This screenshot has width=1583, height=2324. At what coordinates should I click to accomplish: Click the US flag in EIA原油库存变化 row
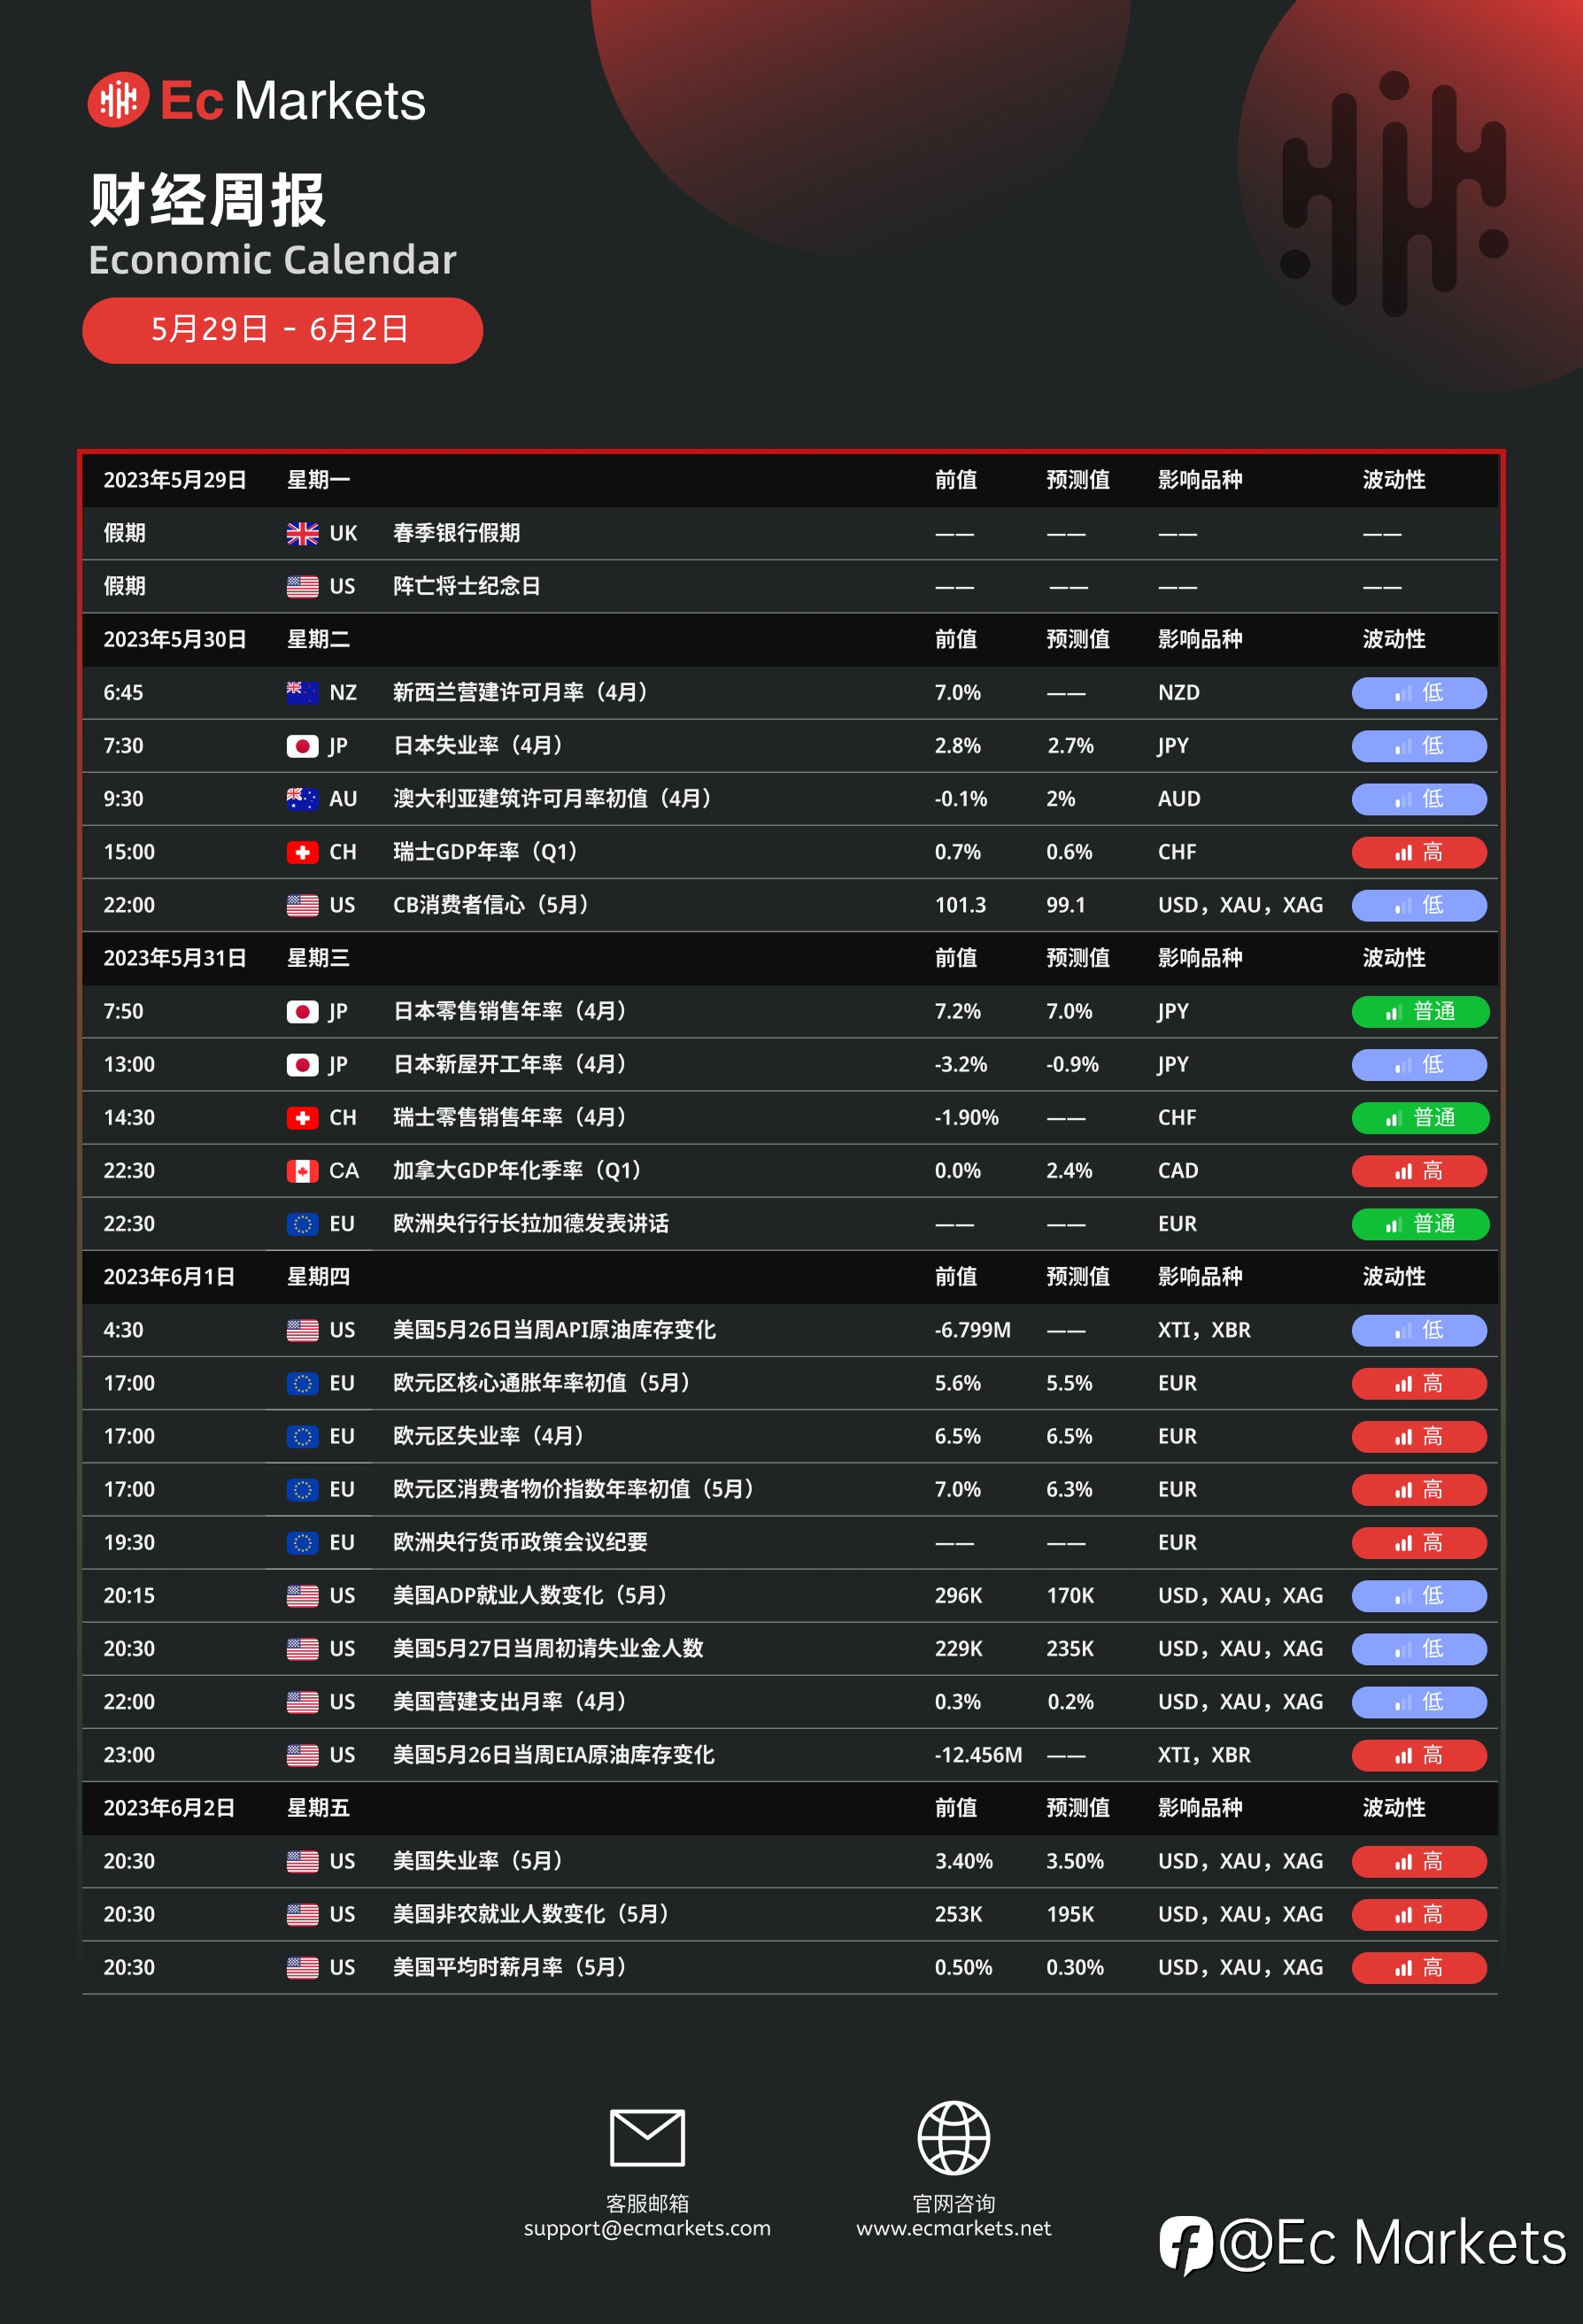[x=302, y=1755]
